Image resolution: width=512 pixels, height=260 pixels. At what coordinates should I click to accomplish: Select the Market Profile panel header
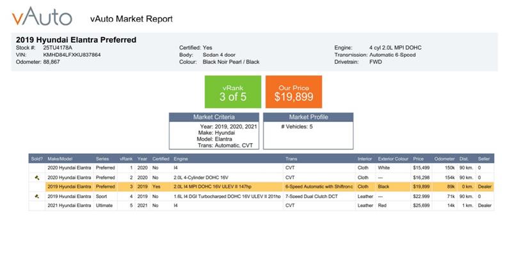[308, 117]
